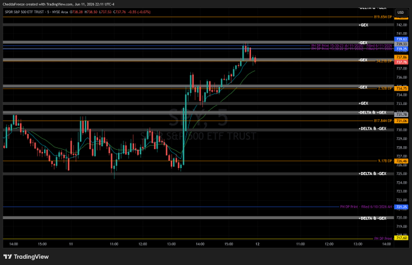This screenshot has width=412, height=265.
Task: Click the -DELTA & +GEX label near 731.78
Action: pyautogui.click(x=373, y=113)
